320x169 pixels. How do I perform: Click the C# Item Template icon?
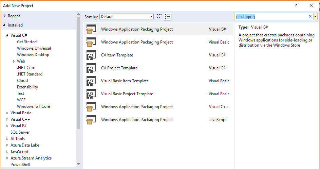pos(91,55)
